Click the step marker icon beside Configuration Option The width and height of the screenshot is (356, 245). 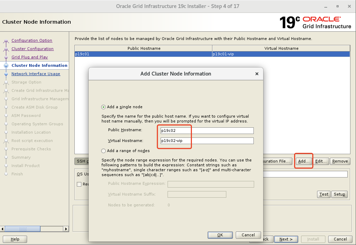pyautogui.click(x=6, y=41)
